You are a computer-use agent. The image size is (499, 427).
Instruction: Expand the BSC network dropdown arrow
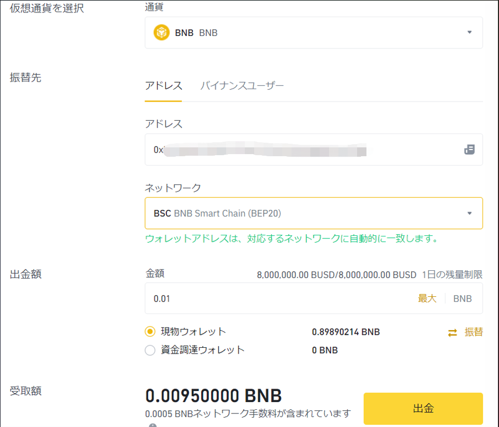[x=469, y=213]
